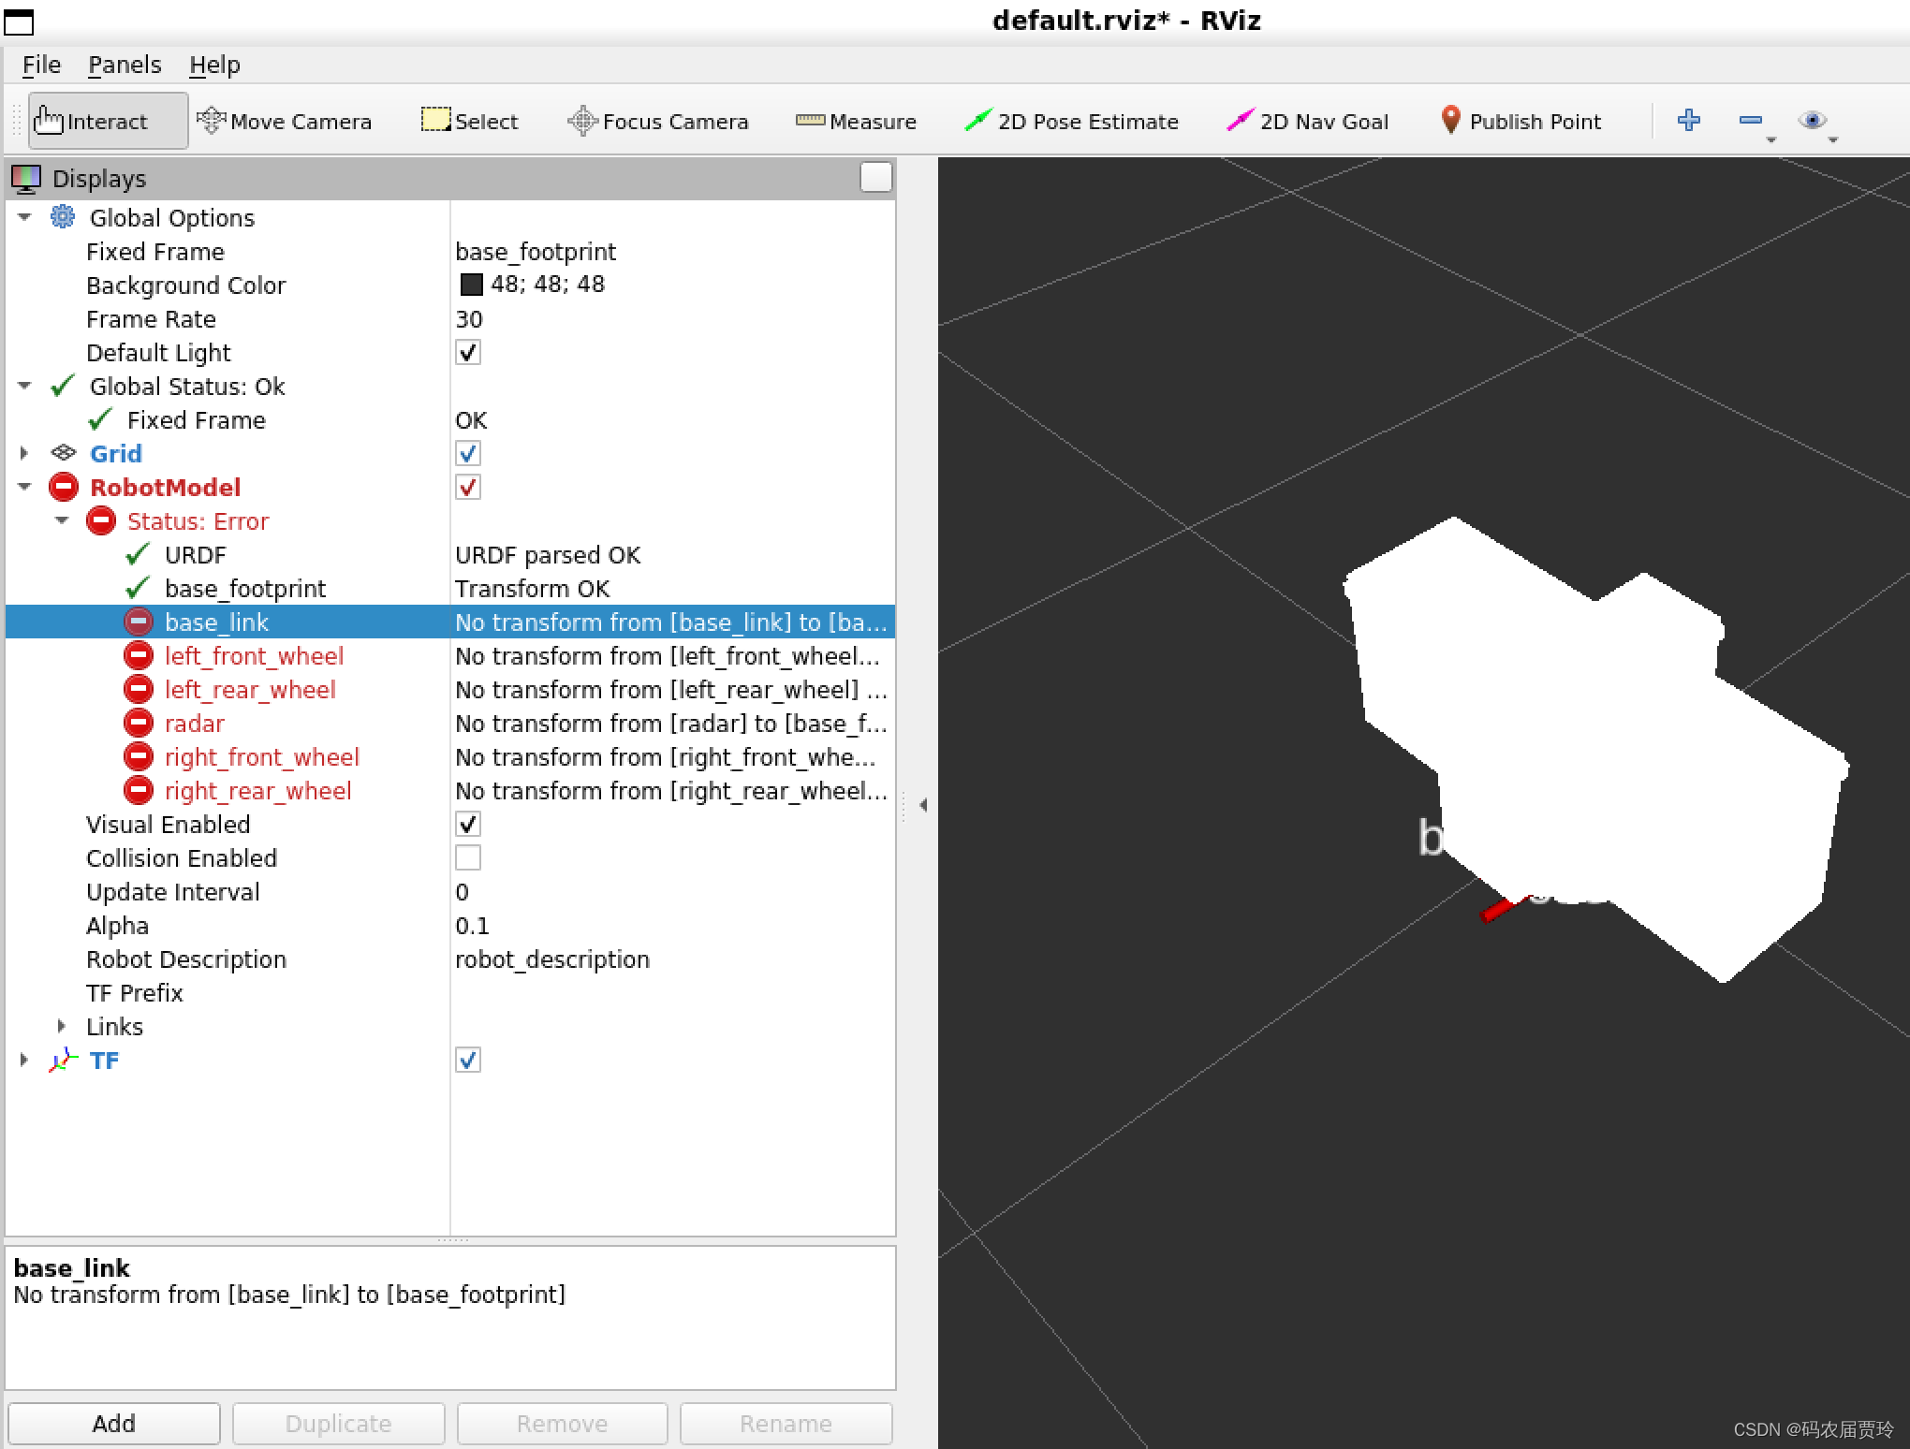Open the Panels menu
Screen dimensions: 1910x1449
click(x=125, y=64)
